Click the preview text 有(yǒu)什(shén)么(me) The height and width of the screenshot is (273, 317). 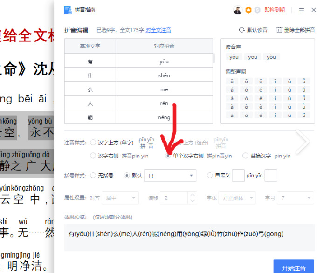click(100, 234)
